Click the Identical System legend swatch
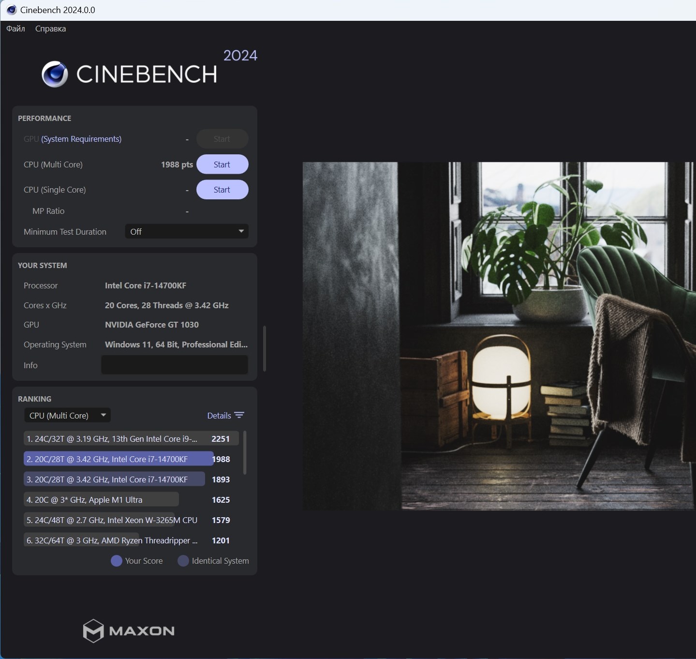 point(183,561)
